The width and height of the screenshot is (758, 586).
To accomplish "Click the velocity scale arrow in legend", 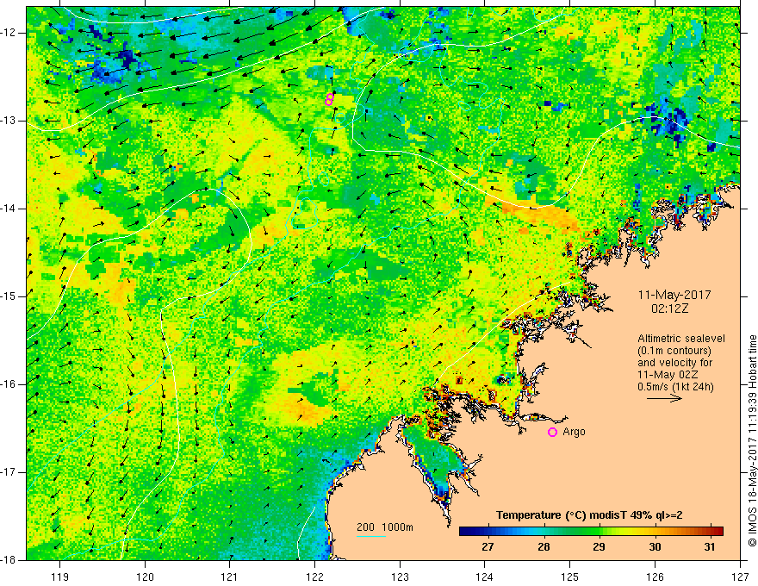I will [x=664, y=398].
